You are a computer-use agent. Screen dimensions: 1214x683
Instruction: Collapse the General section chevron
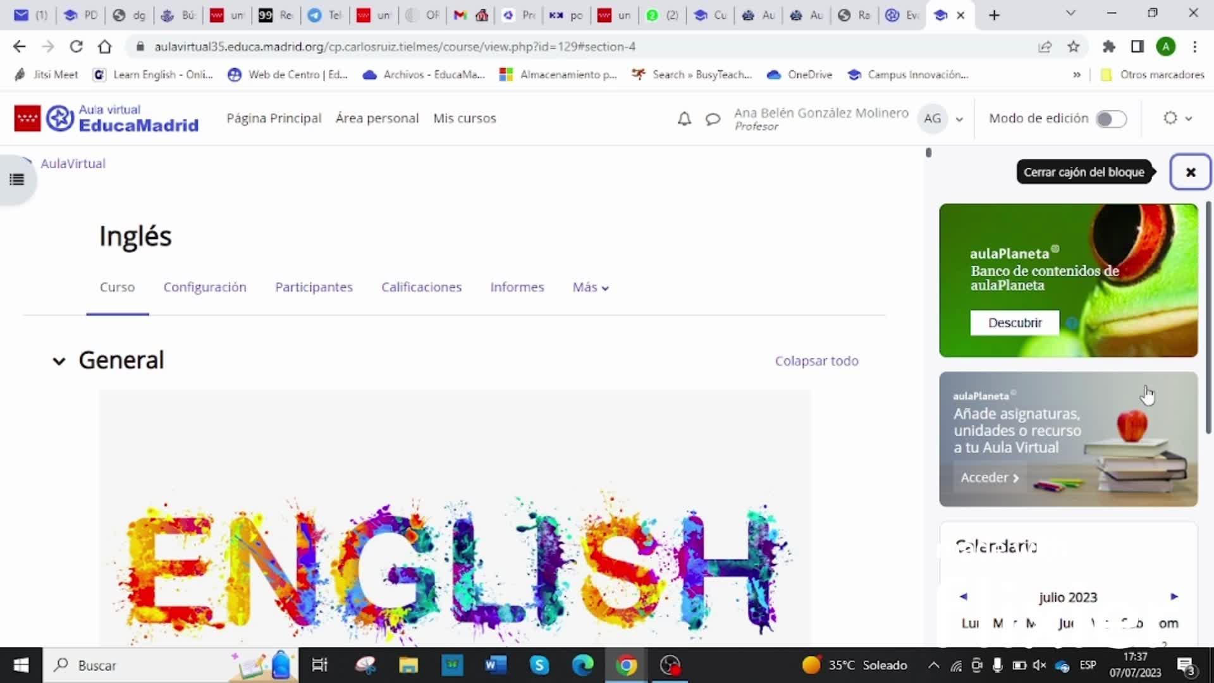tap(59, 361)
